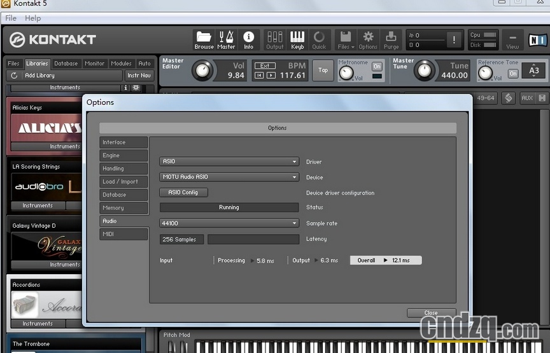Open the Help menu
Viewport: 550px width, 353px height.
click(x=32, y=18)
